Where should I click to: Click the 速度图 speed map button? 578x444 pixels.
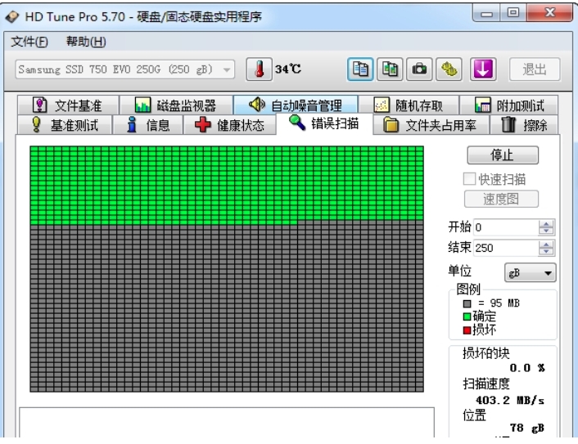point(501,199)
